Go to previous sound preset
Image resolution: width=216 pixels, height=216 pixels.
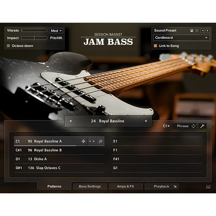point(202,31)
